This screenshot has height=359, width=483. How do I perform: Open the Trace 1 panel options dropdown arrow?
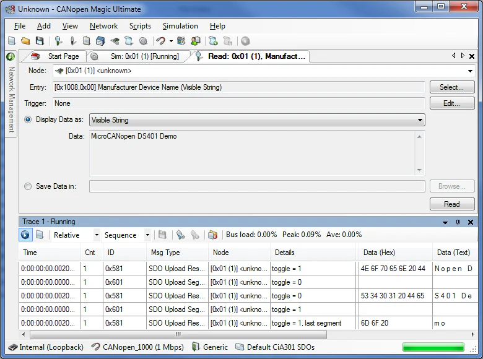coord(445,222)
